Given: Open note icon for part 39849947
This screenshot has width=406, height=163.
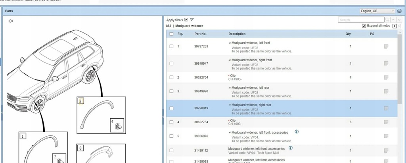Looking at the screenshot, I should coord(386,64).
